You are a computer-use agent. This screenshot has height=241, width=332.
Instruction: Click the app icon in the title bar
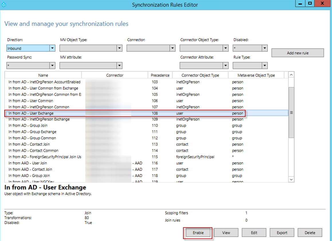coord(4,5)
